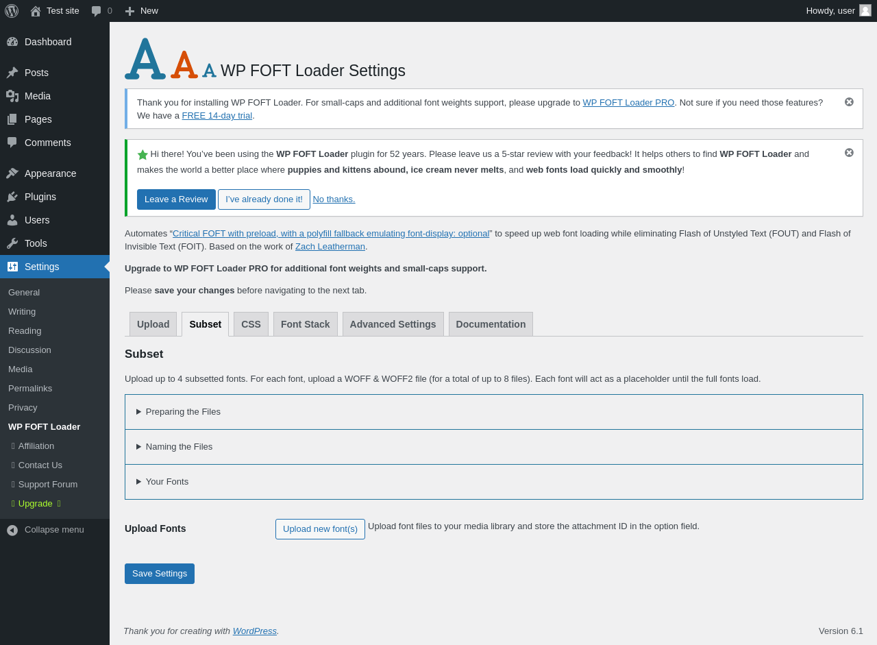Image resolution: width=877 pixels, height=645 pixels.
Task: Click the Posts pushpin icon
Action: click(12, 73)
